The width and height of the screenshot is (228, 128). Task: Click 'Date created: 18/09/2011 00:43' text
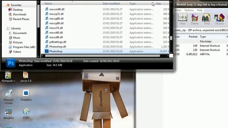(101, 61)
